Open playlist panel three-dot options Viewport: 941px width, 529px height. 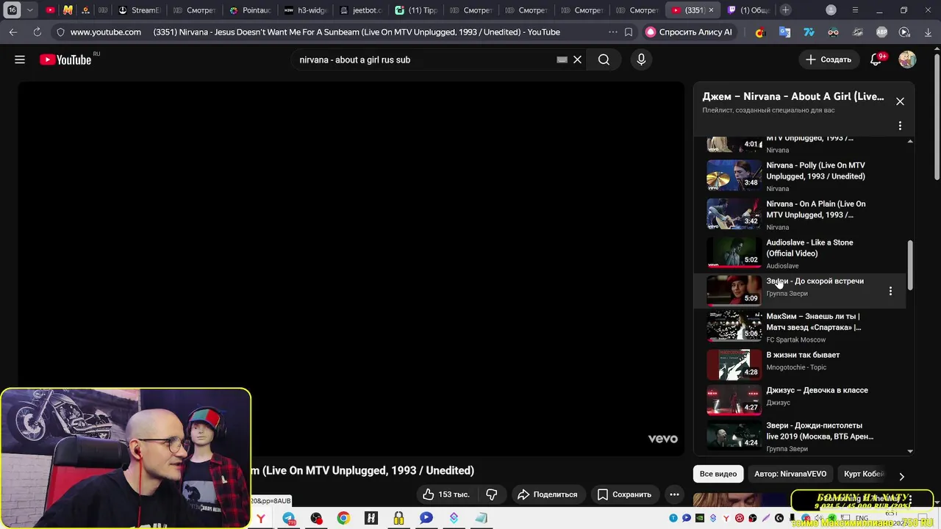[x=900, y=126]
